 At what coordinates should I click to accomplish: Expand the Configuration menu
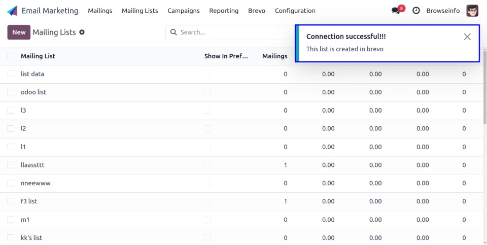[x=295, y=11]
